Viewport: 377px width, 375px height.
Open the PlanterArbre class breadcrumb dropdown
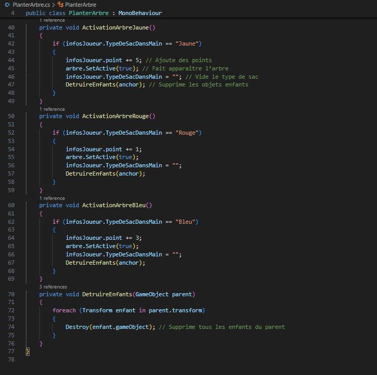tap(80, 5)
